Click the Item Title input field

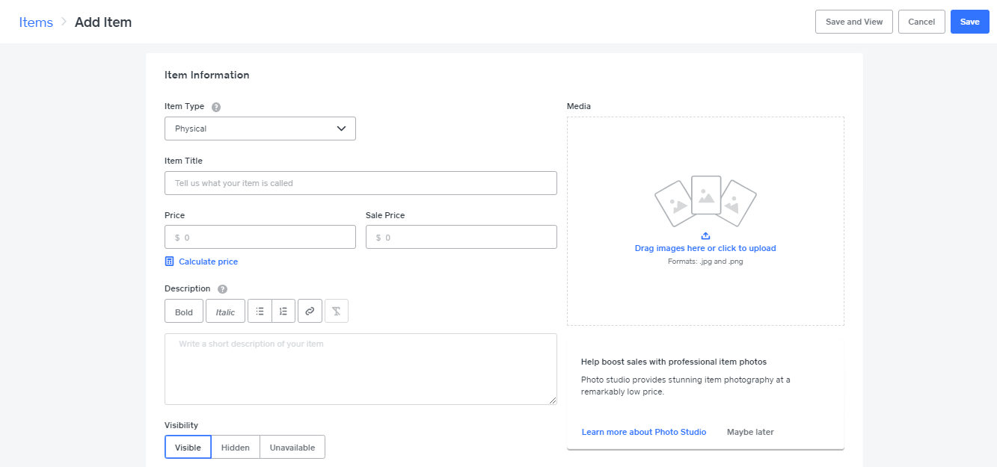[361, 182]
